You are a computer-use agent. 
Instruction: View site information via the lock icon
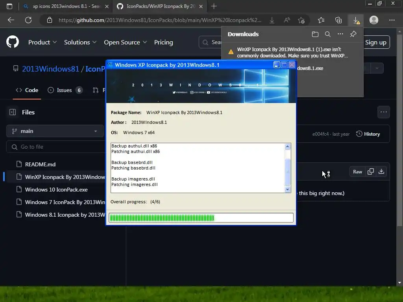point(50,20)
